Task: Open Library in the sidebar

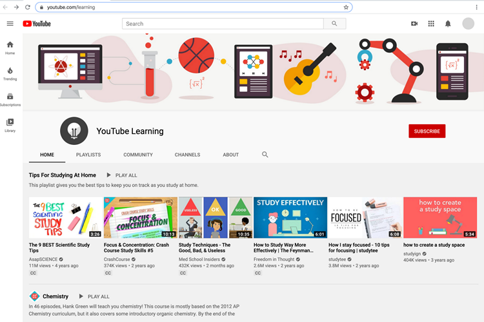Action: click(x=10, y=125)
